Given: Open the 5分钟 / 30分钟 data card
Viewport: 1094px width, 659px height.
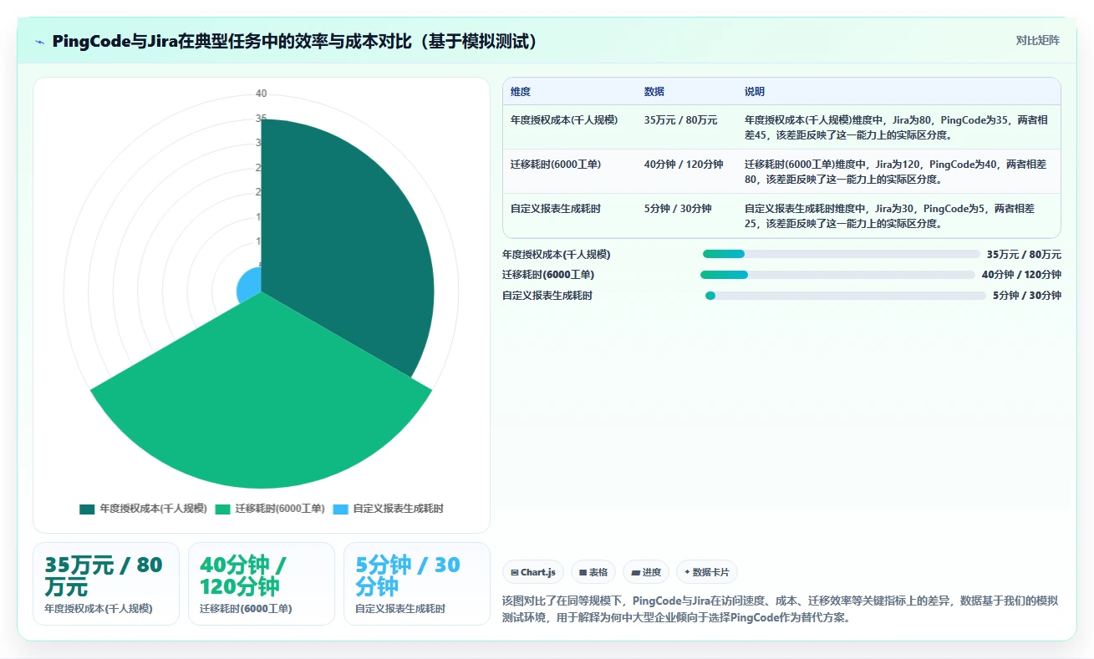Looking at the screenshot, I should 417,584.
